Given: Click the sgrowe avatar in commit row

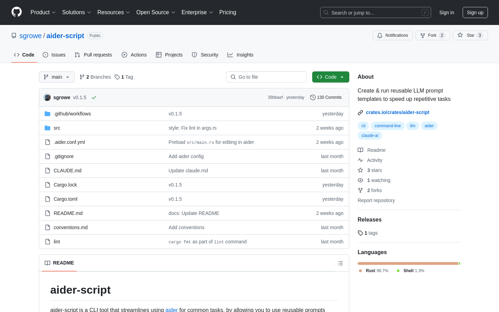Looking at the screenshot, I should pyautogui.click(x=47, y=97).
